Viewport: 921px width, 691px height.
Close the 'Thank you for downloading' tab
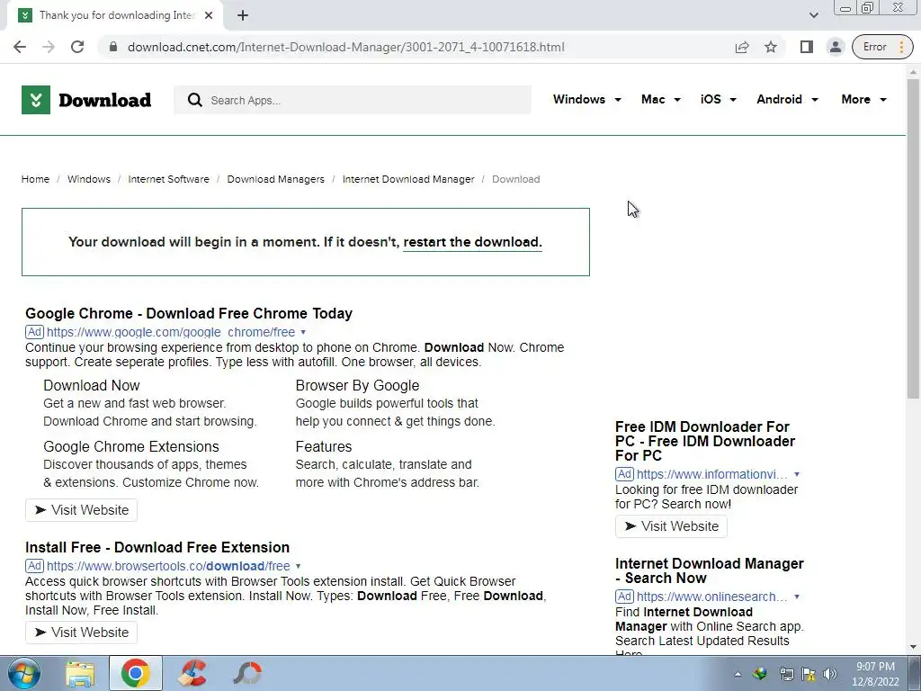click(x=209, y=15)
